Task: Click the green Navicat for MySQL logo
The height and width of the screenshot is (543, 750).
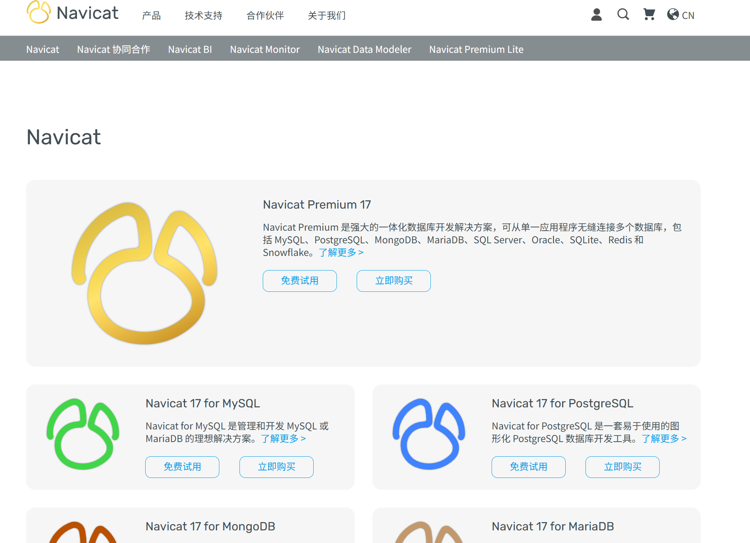Action: tap(83, 434)
